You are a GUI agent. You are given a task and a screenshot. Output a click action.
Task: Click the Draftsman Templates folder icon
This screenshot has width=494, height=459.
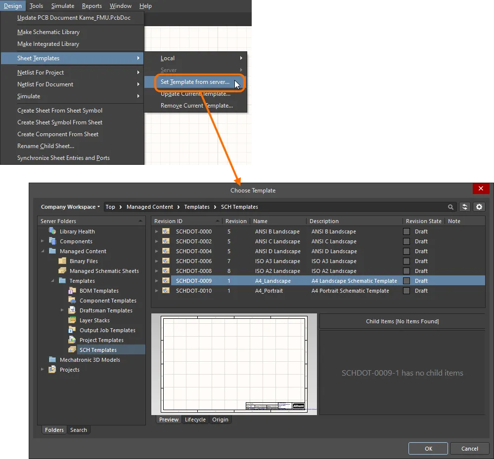(72, 310)
